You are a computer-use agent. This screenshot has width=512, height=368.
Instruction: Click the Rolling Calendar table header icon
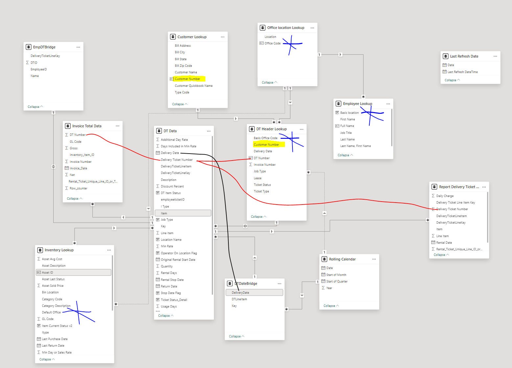324,259
